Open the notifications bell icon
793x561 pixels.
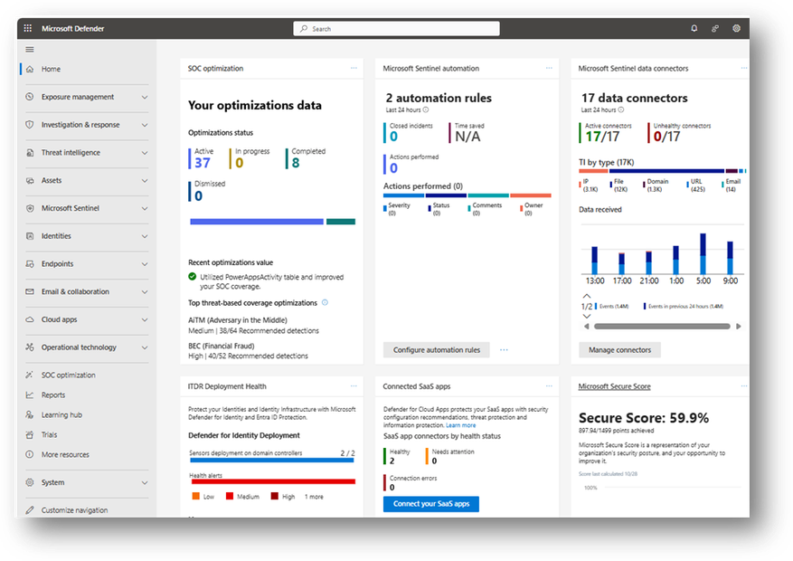coord(694,28)
